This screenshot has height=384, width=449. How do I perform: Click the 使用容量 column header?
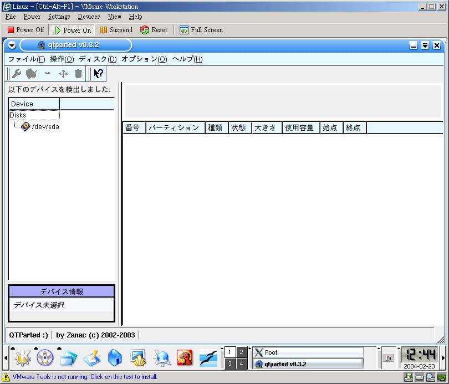coord(301,127)
